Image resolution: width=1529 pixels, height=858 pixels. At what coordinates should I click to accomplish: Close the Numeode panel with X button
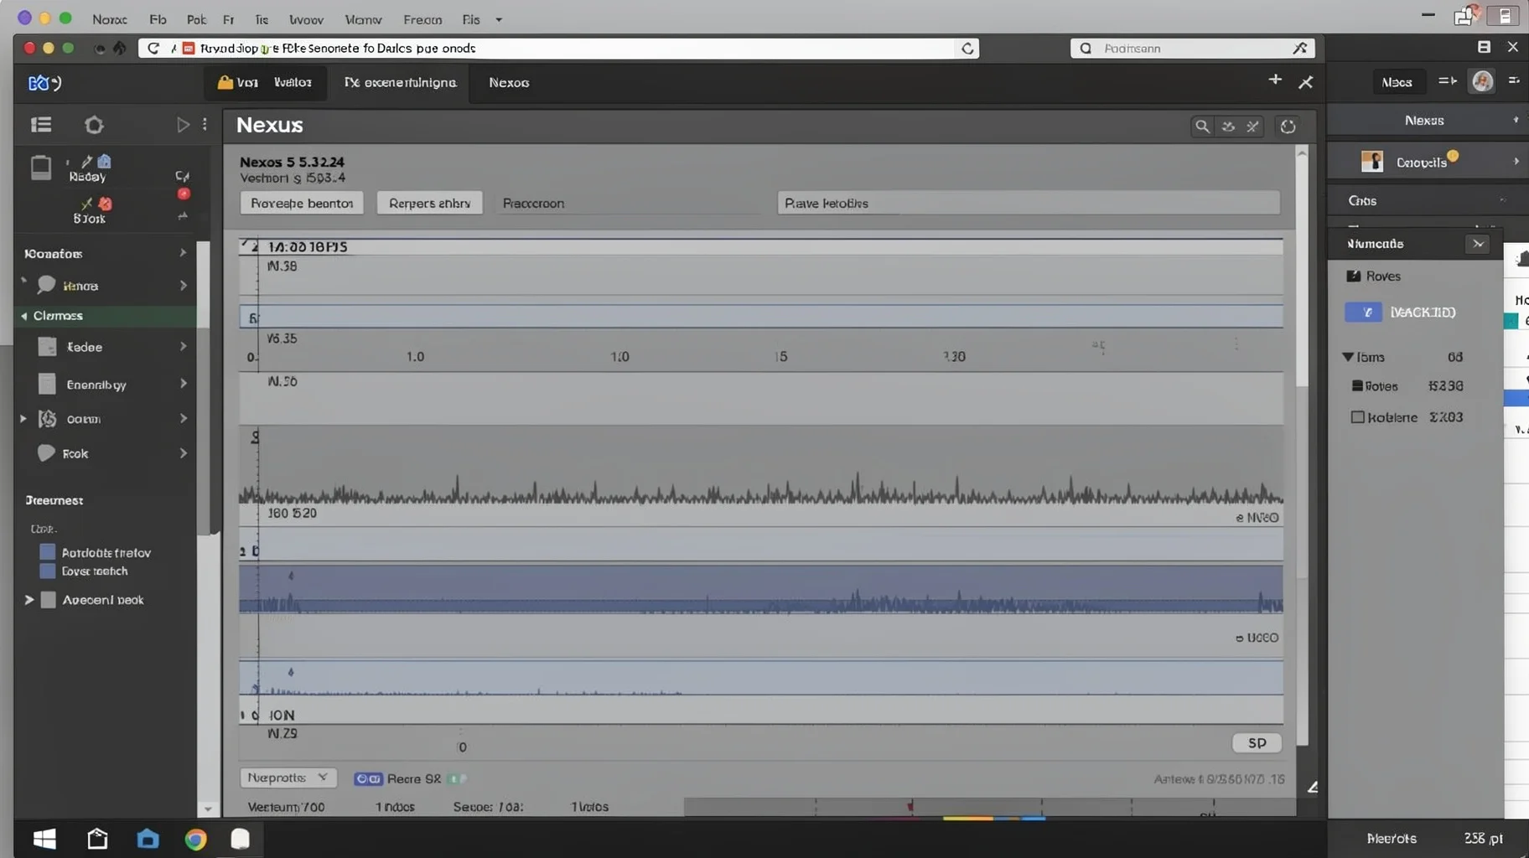click(x=1478, y=244)
